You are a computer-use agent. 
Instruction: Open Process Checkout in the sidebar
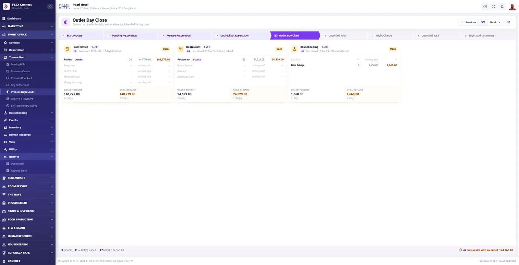click(x=28, y=78)
